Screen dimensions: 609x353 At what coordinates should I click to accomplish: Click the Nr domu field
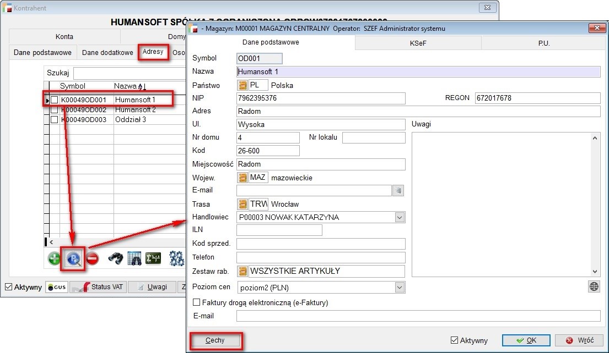tap(268, 137)
